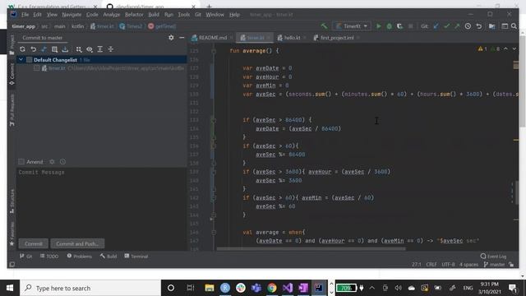526x296 pixels.
Task: Fold the average() function at line 125
Action: click(214, 51)
